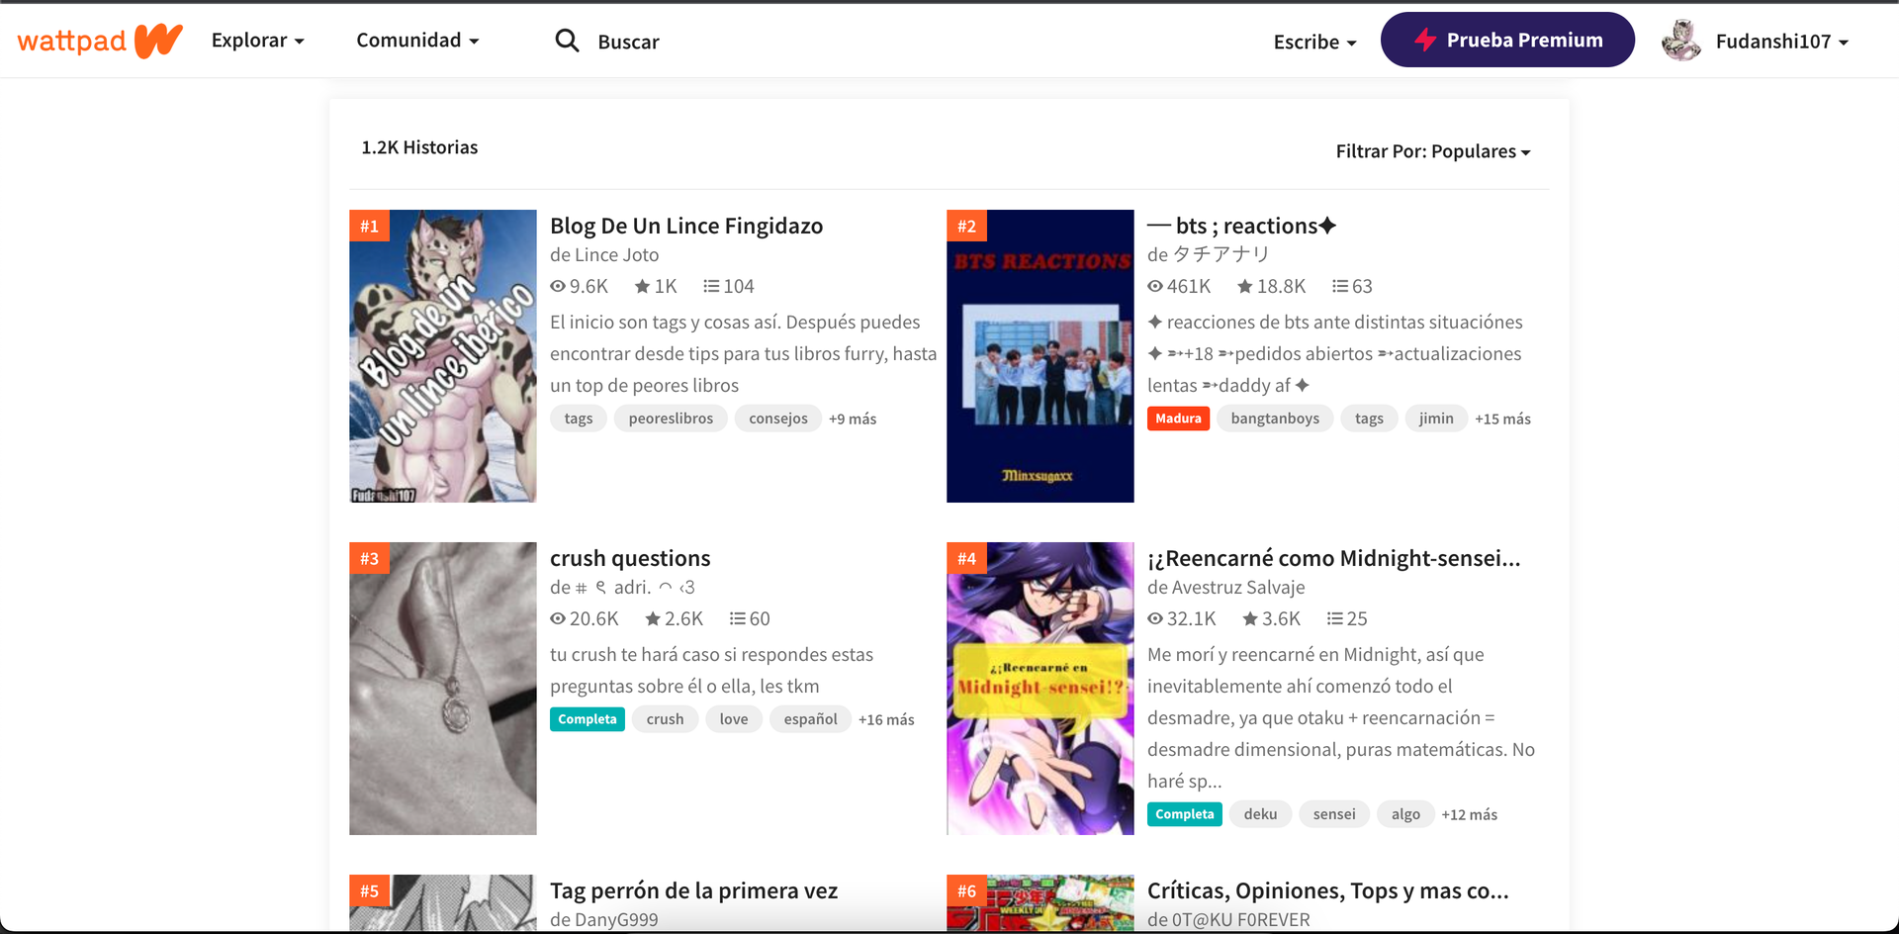Click the lightning bolt Premium icon
The height and width of the screenshot is (934, 1899).
pyautogui.click(x=1425, y=40)
